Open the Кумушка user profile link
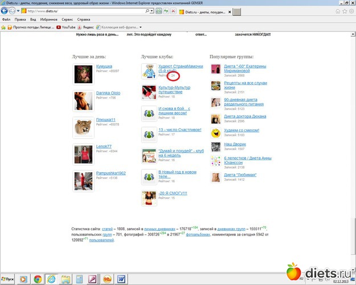 (104, 67)
